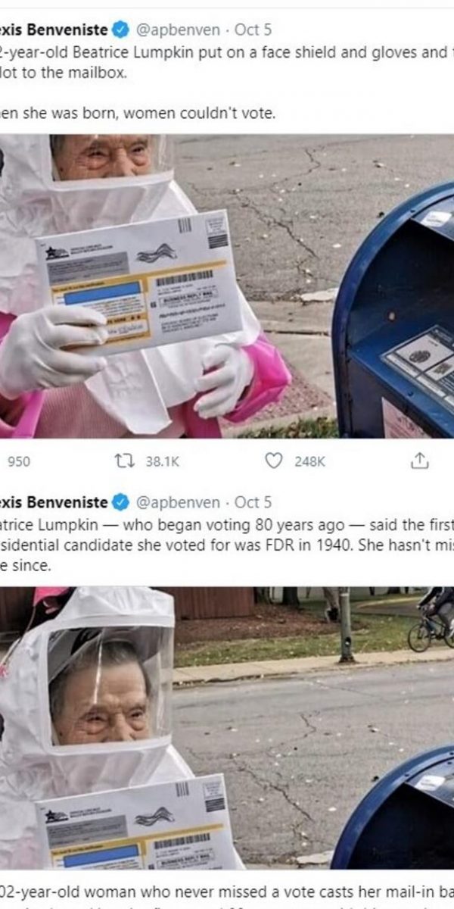Click the @apbenven handle on the first tweet
Viewport: 454px width, 909px height.
point(178,30)
